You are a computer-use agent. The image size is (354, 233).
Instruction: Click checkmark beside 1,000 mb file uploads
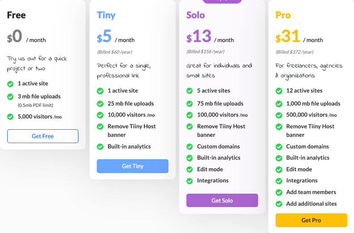[x=279, y=104]
